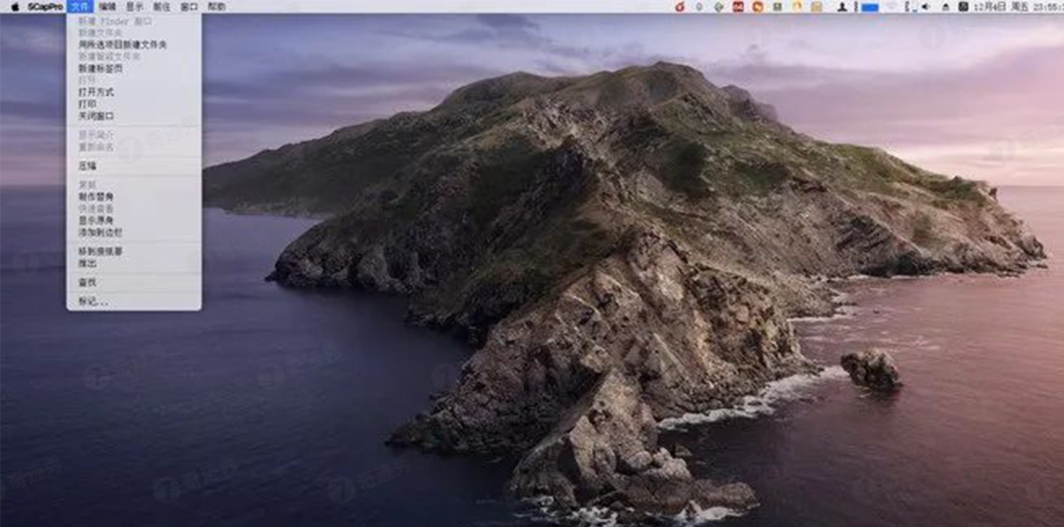Open the Wi-Fi status menu
Viewport: 1064px width, 527px height.
pyautogui.click(x=892, y=7)
